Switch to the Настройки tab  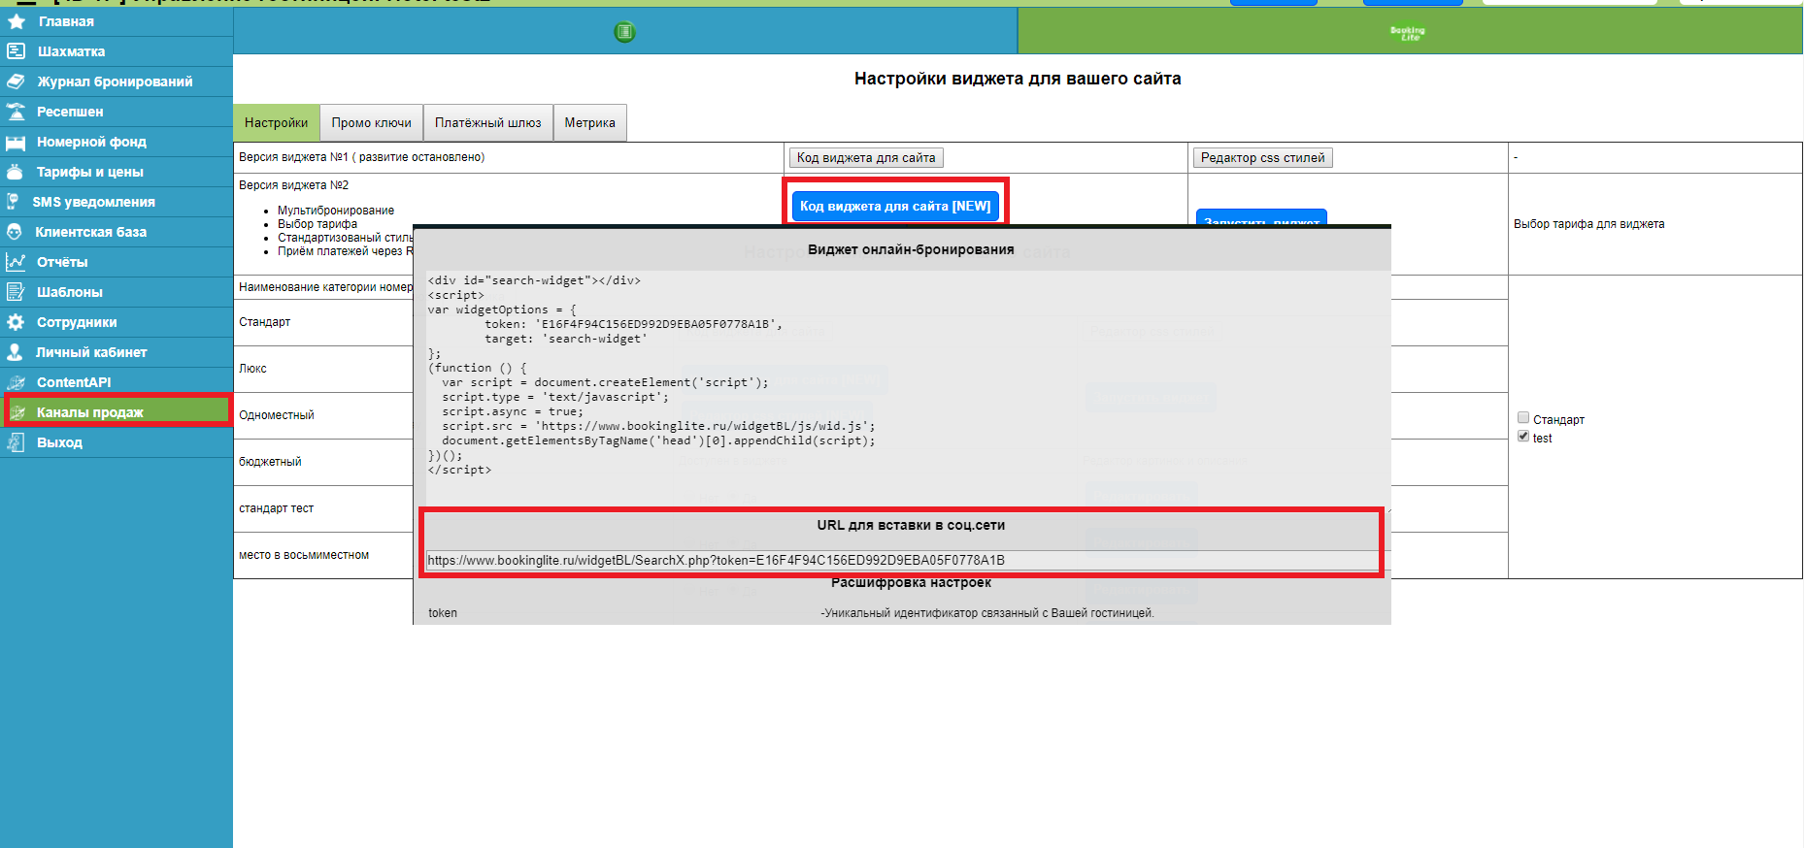click(276, 123)
